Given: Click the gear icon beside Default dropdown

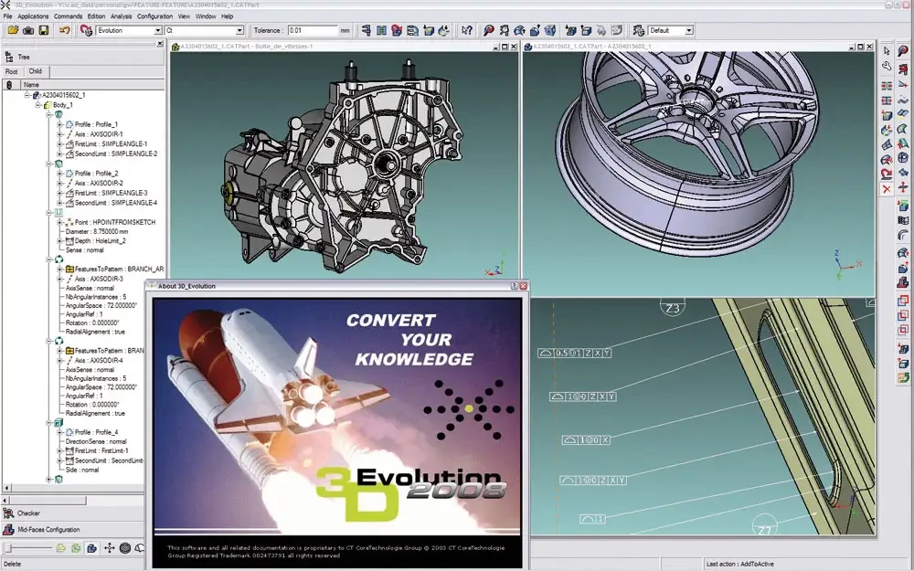Looking at the screenshot, I should 639,30.
